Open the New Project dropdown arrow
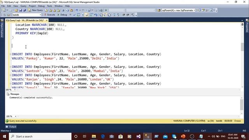This screenshot has height=140, width=249. [x=7, y=10]
